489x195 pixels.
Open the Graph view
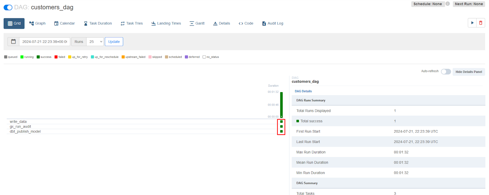click(x=37, y=23)
